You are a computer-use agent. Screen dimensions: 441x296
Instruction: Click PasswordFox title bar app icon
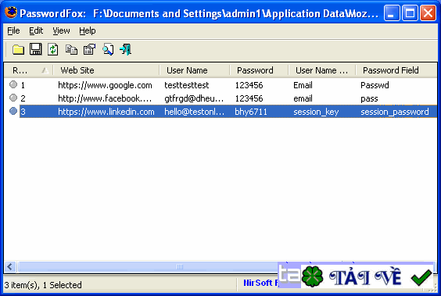coord(11,12)
